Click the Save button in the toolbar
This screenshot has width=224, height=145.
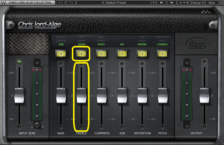tap(211, 3)
